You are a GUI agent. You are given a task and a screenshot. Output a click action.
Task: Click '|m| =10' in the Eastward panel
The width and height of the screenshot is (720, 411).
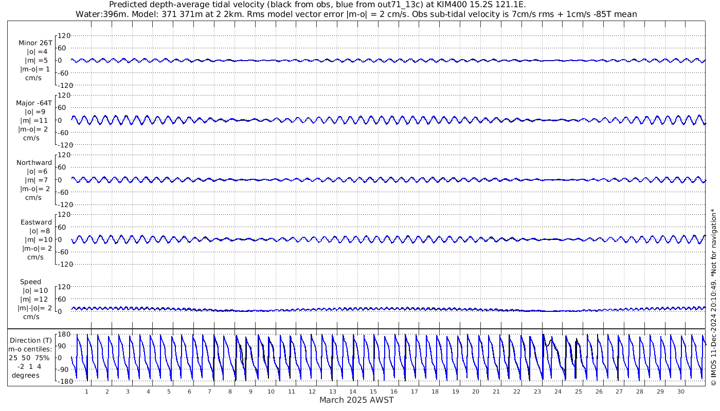(x=38, y=239)
